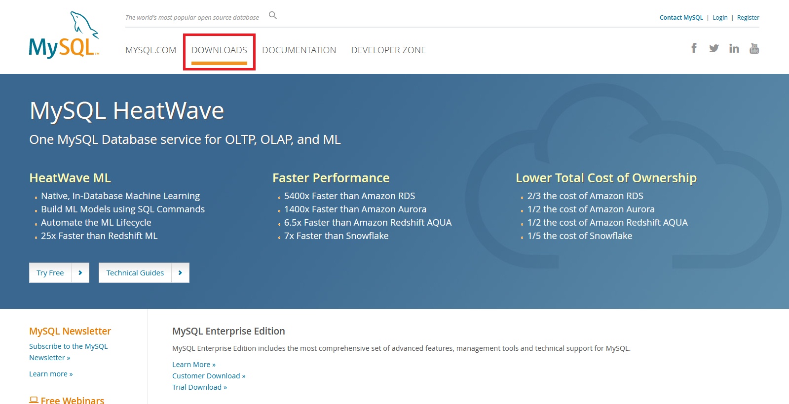
Task: Open the DEVELOPER ZONE tab
Action: pyautogui.click(x=388, y=50)
